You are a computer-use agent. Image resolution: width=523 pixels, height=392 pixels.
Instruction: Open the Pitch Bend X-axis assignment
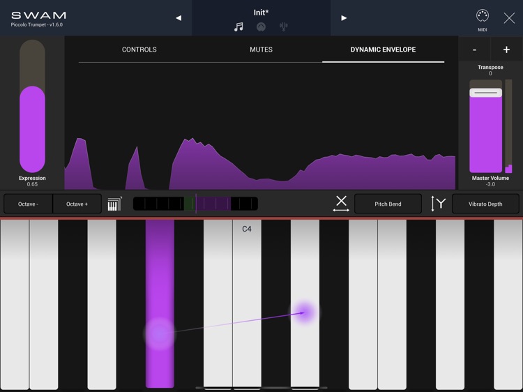tap(388, 204)
